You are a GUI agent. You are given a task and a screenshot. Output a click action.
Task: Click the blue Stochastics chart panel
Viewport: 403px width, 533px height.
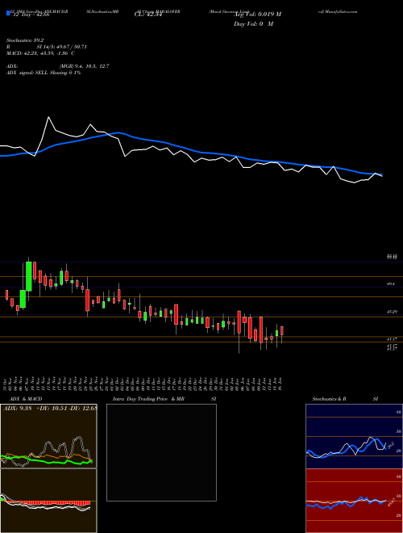(354, 436)
